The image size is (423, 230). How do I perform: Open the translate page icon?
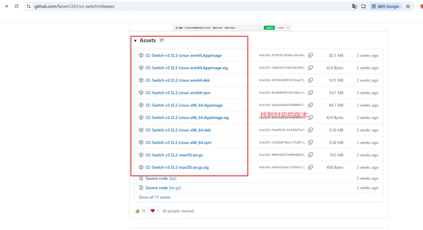pos(354,6)
